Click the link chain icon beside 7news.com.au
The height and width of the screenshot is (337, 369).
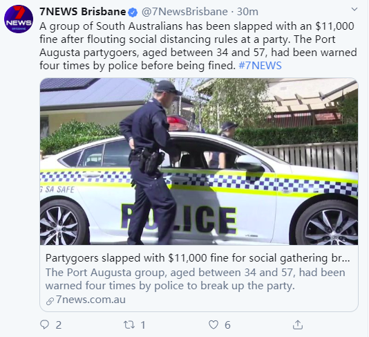pos(50,301)
